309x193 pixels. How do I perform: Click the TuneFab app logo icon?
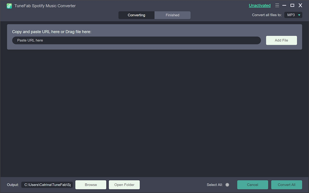(9, 6)
